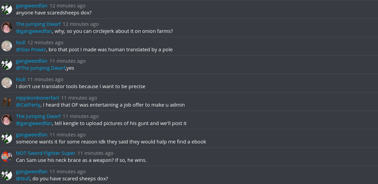Screen dimensions: 378x184
Task: Click Null username above the translator tools message
Action: pyautogui.click(x=20, y=79)
